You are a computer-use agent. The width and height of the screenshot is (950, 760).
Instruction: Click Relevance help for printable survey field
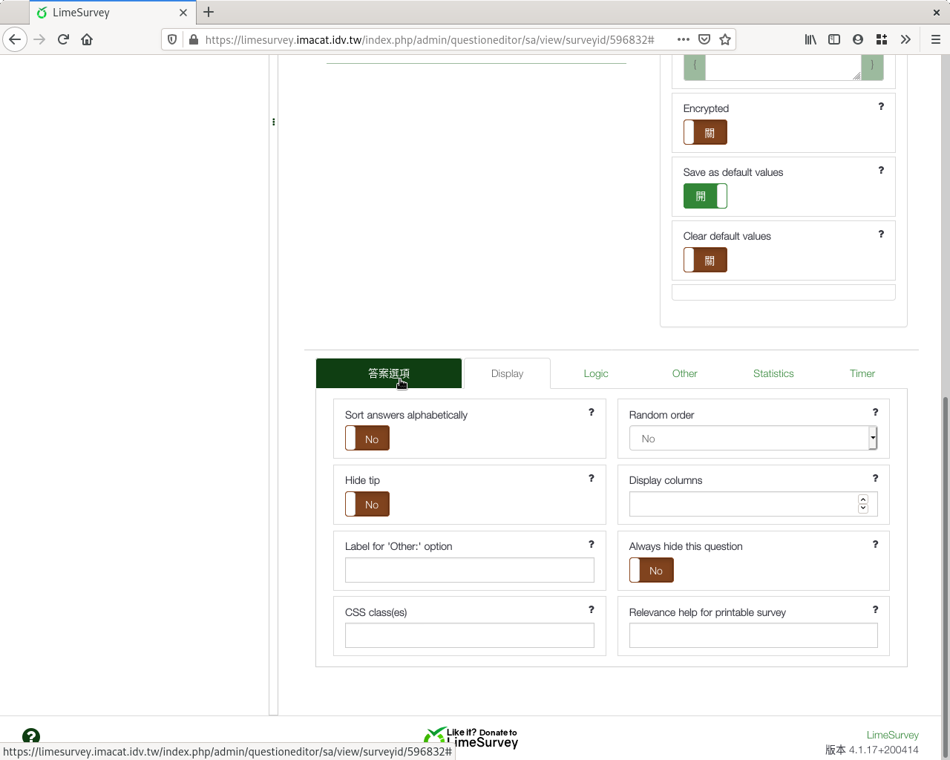pos(753,635)
